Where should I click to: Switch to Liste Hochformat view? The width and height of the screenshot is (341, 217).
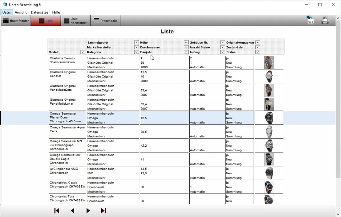76,20
